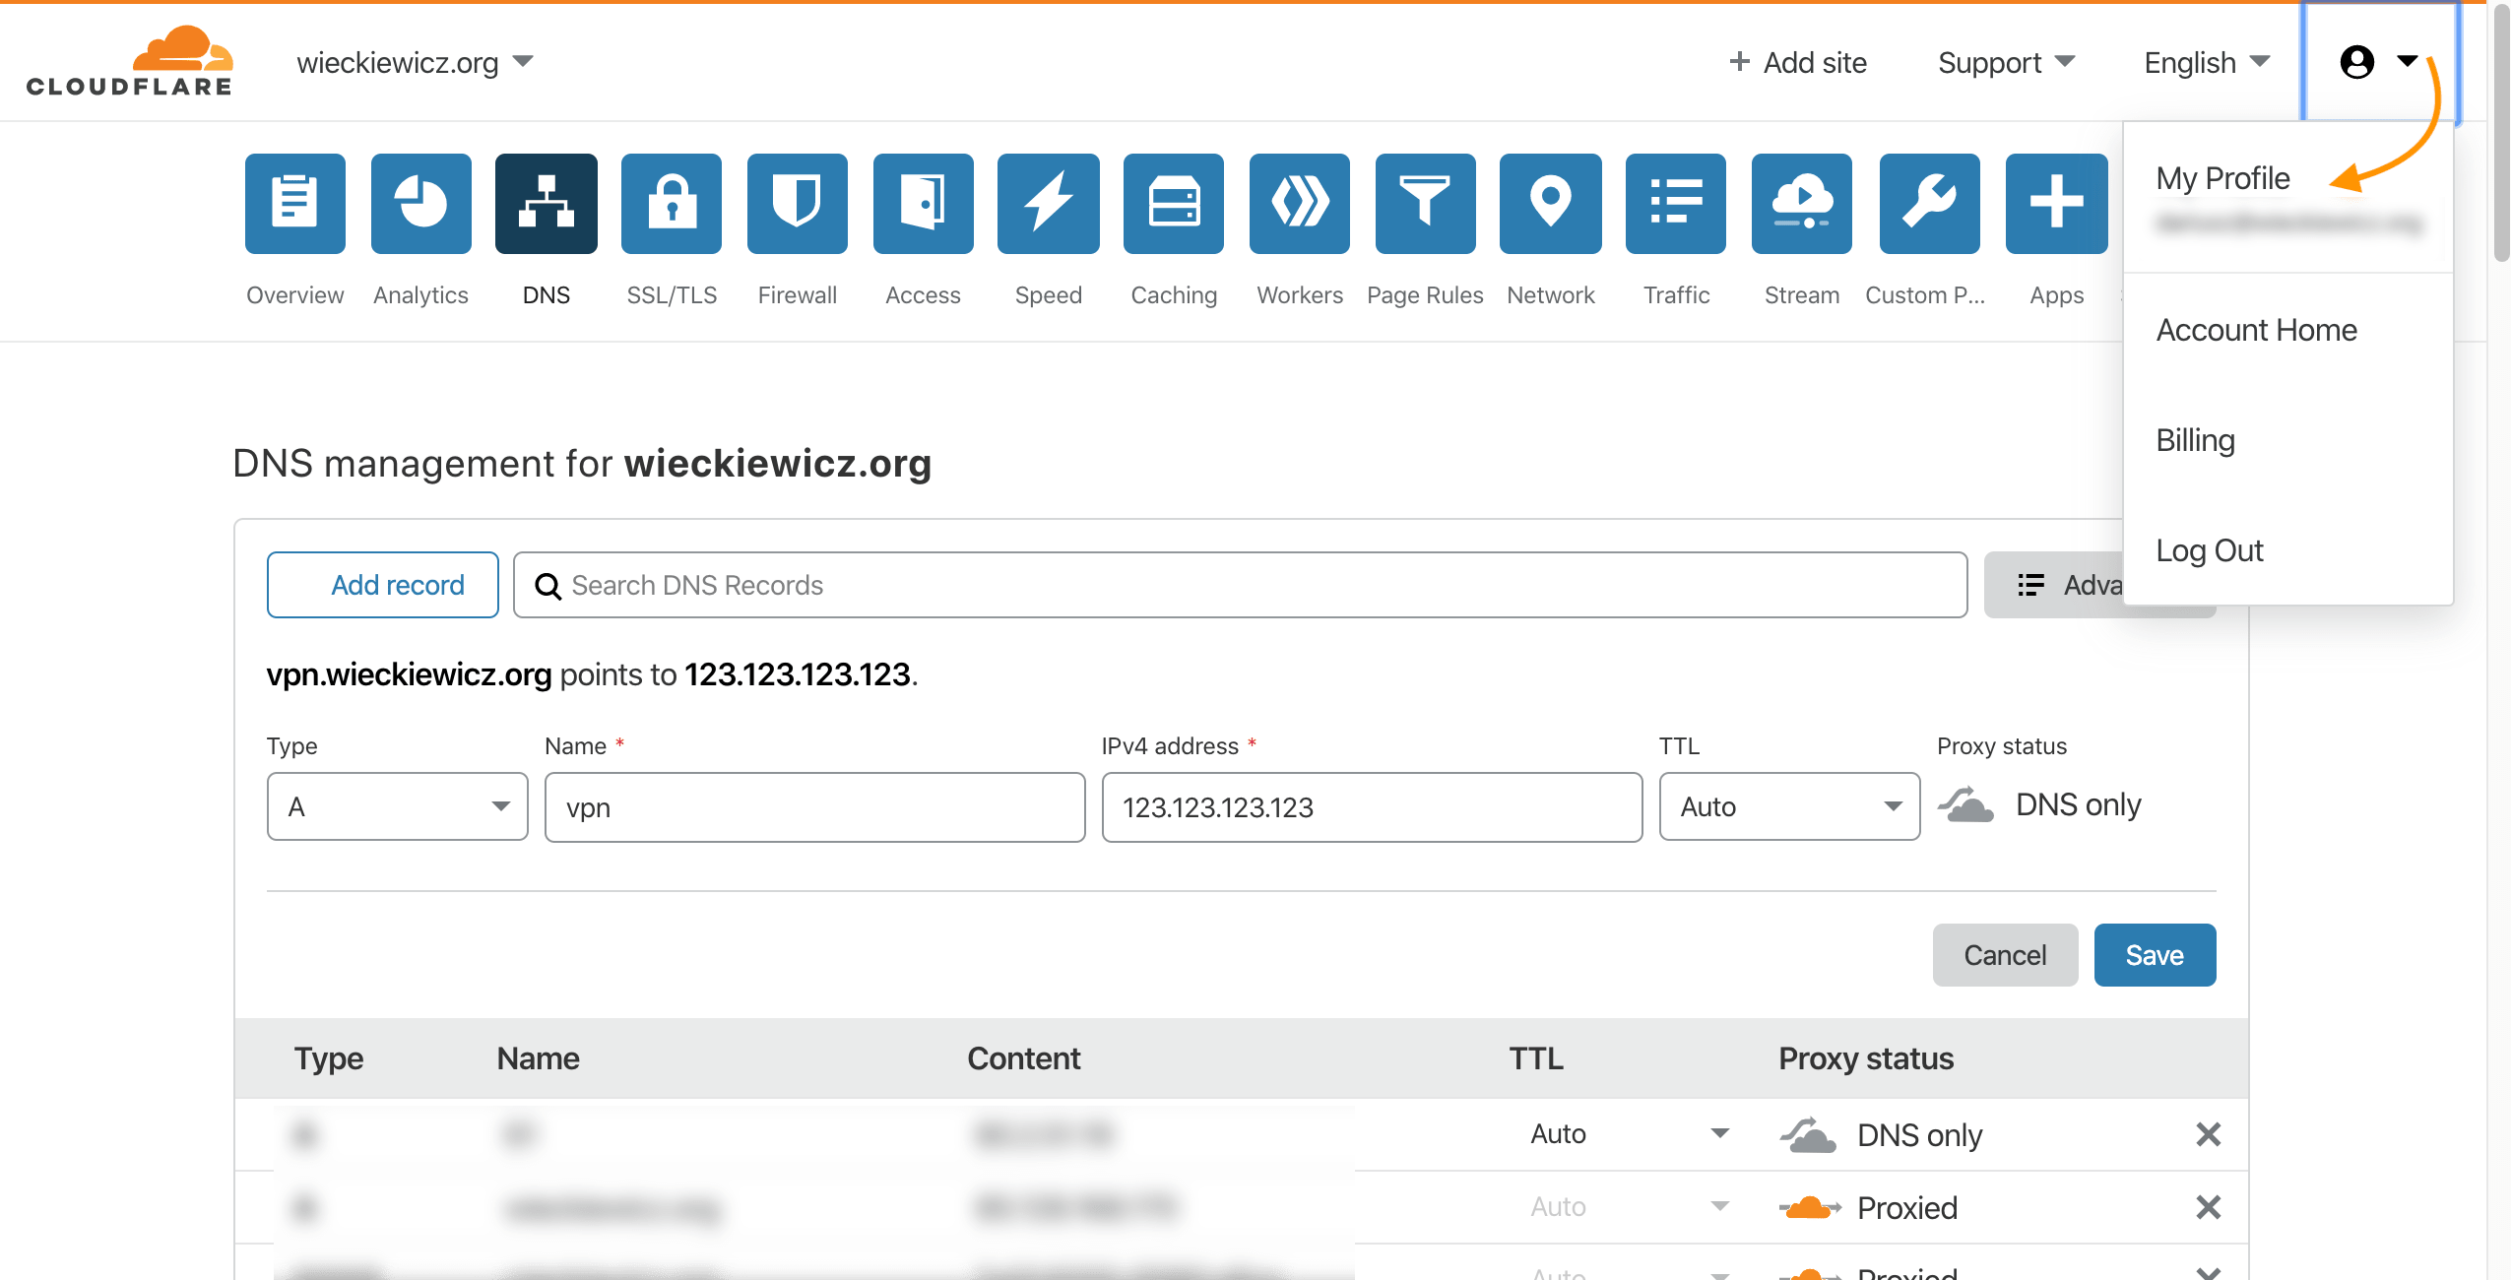Click the Name column header
Viewport: 2511px width, 1280px height.
pyautogui.click(x=538, y=1058)
